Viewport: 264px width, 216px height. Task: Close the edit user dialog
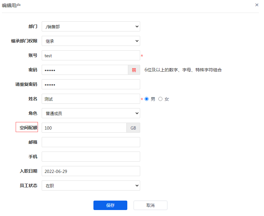(257, 5)
